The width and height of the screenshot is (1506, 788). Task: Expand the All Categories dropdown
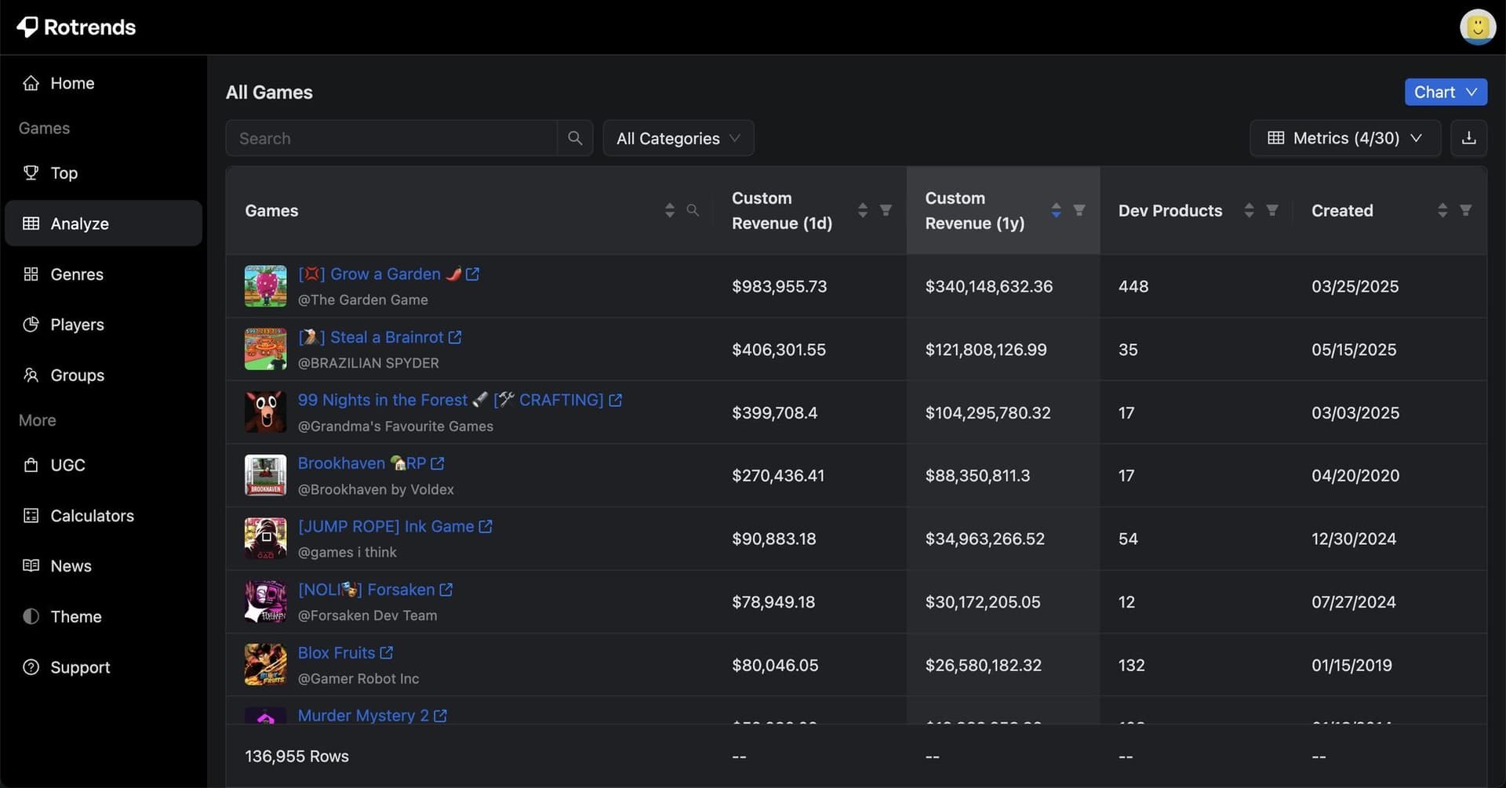point(678,138)
